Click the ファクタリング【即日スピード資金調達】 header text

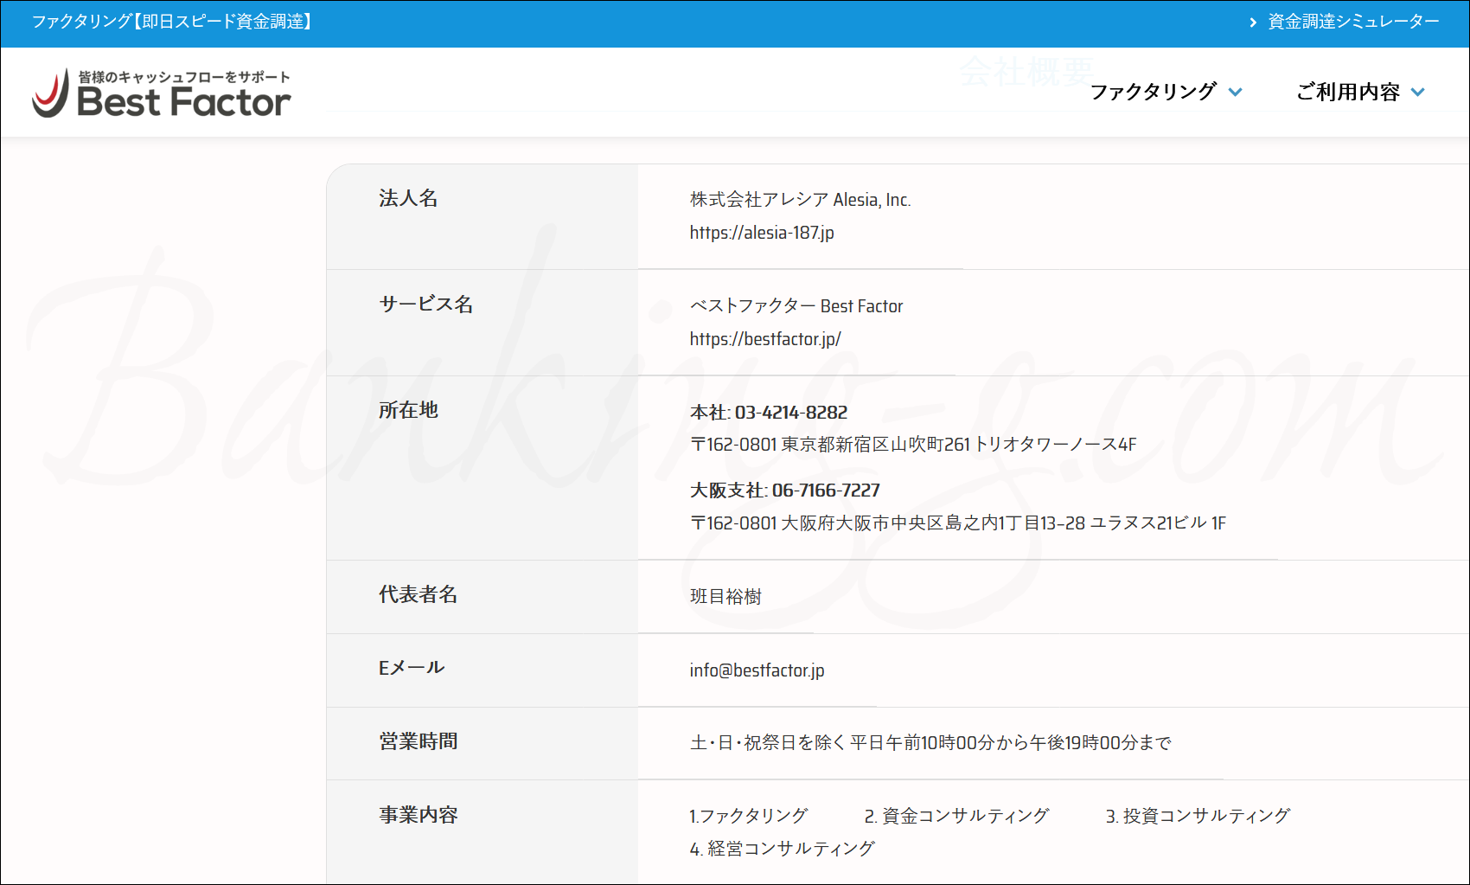(173, 22)
